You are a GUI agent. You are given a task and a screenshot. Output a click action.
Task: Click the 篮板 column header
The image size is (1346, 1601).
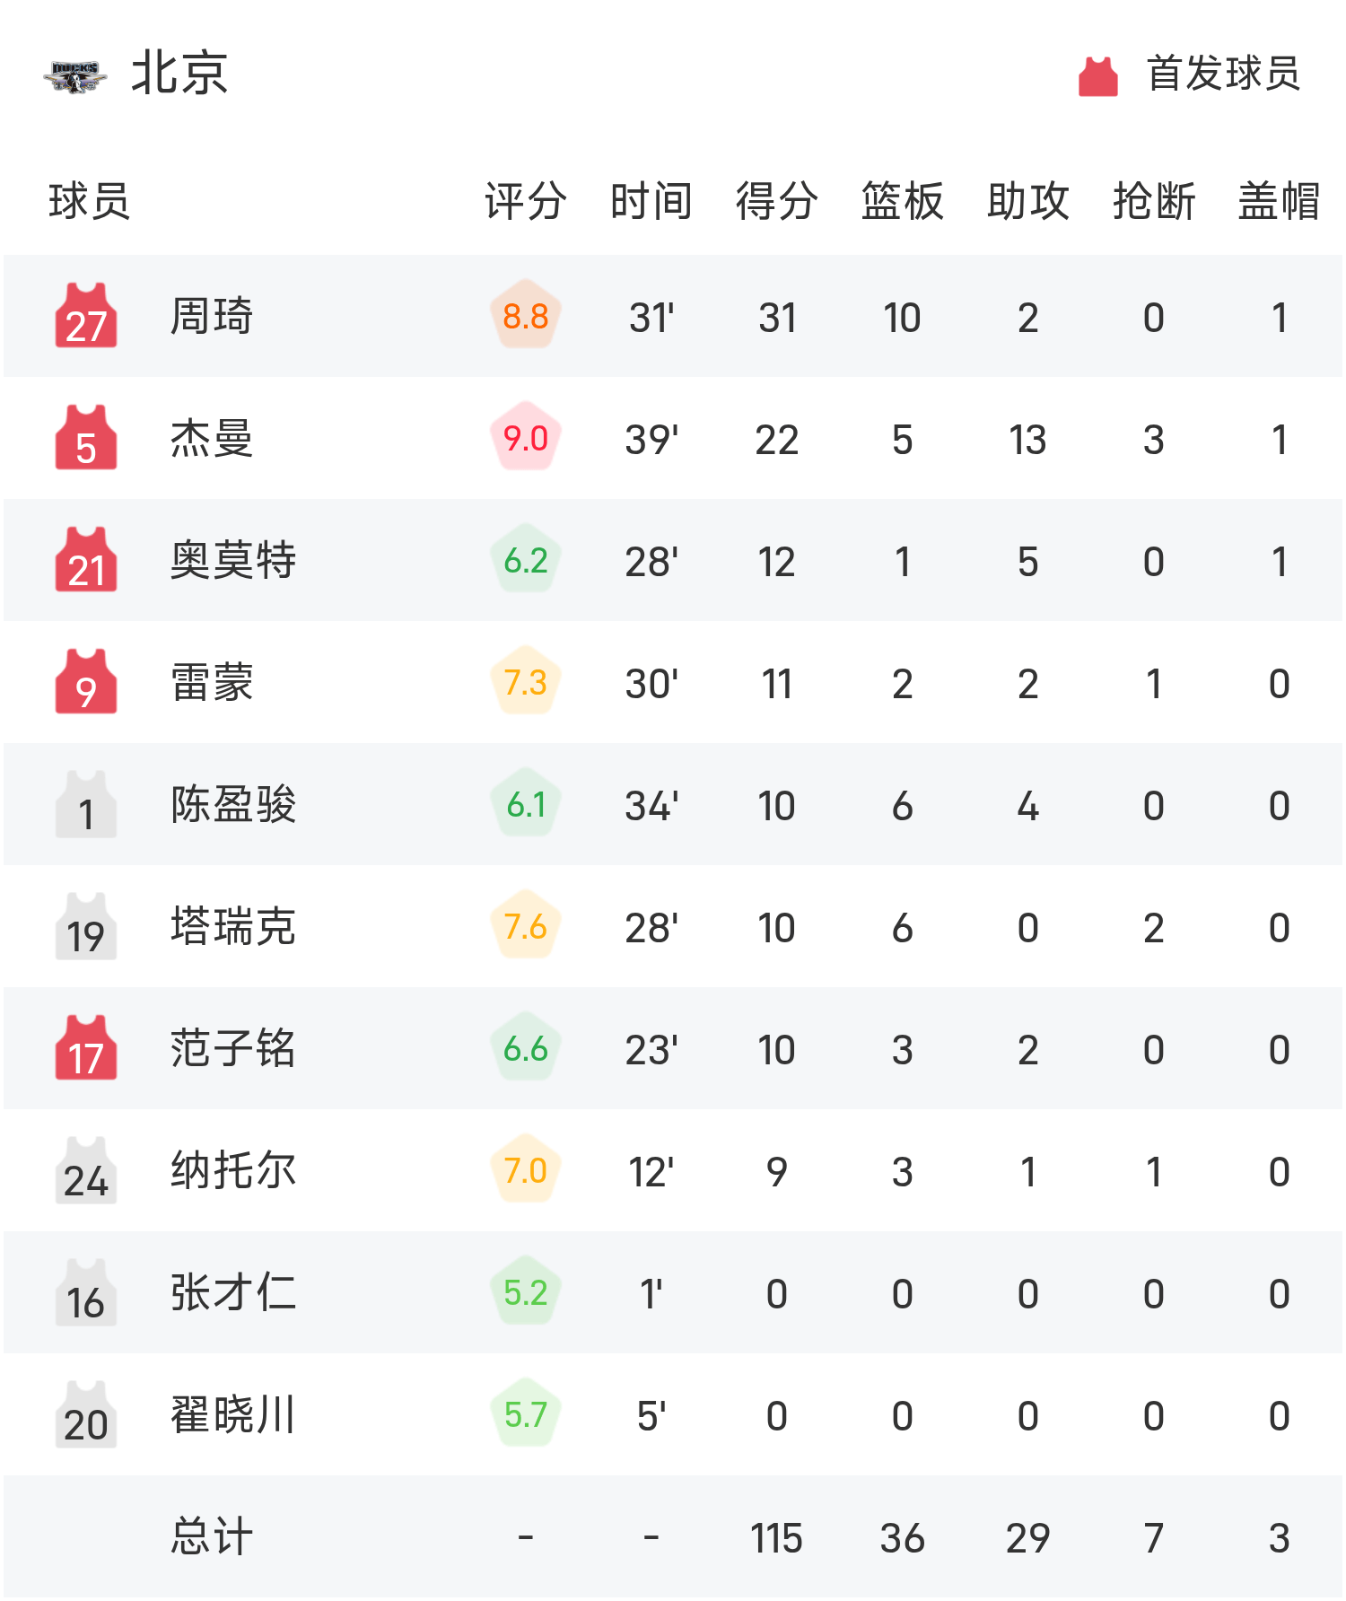902,201
